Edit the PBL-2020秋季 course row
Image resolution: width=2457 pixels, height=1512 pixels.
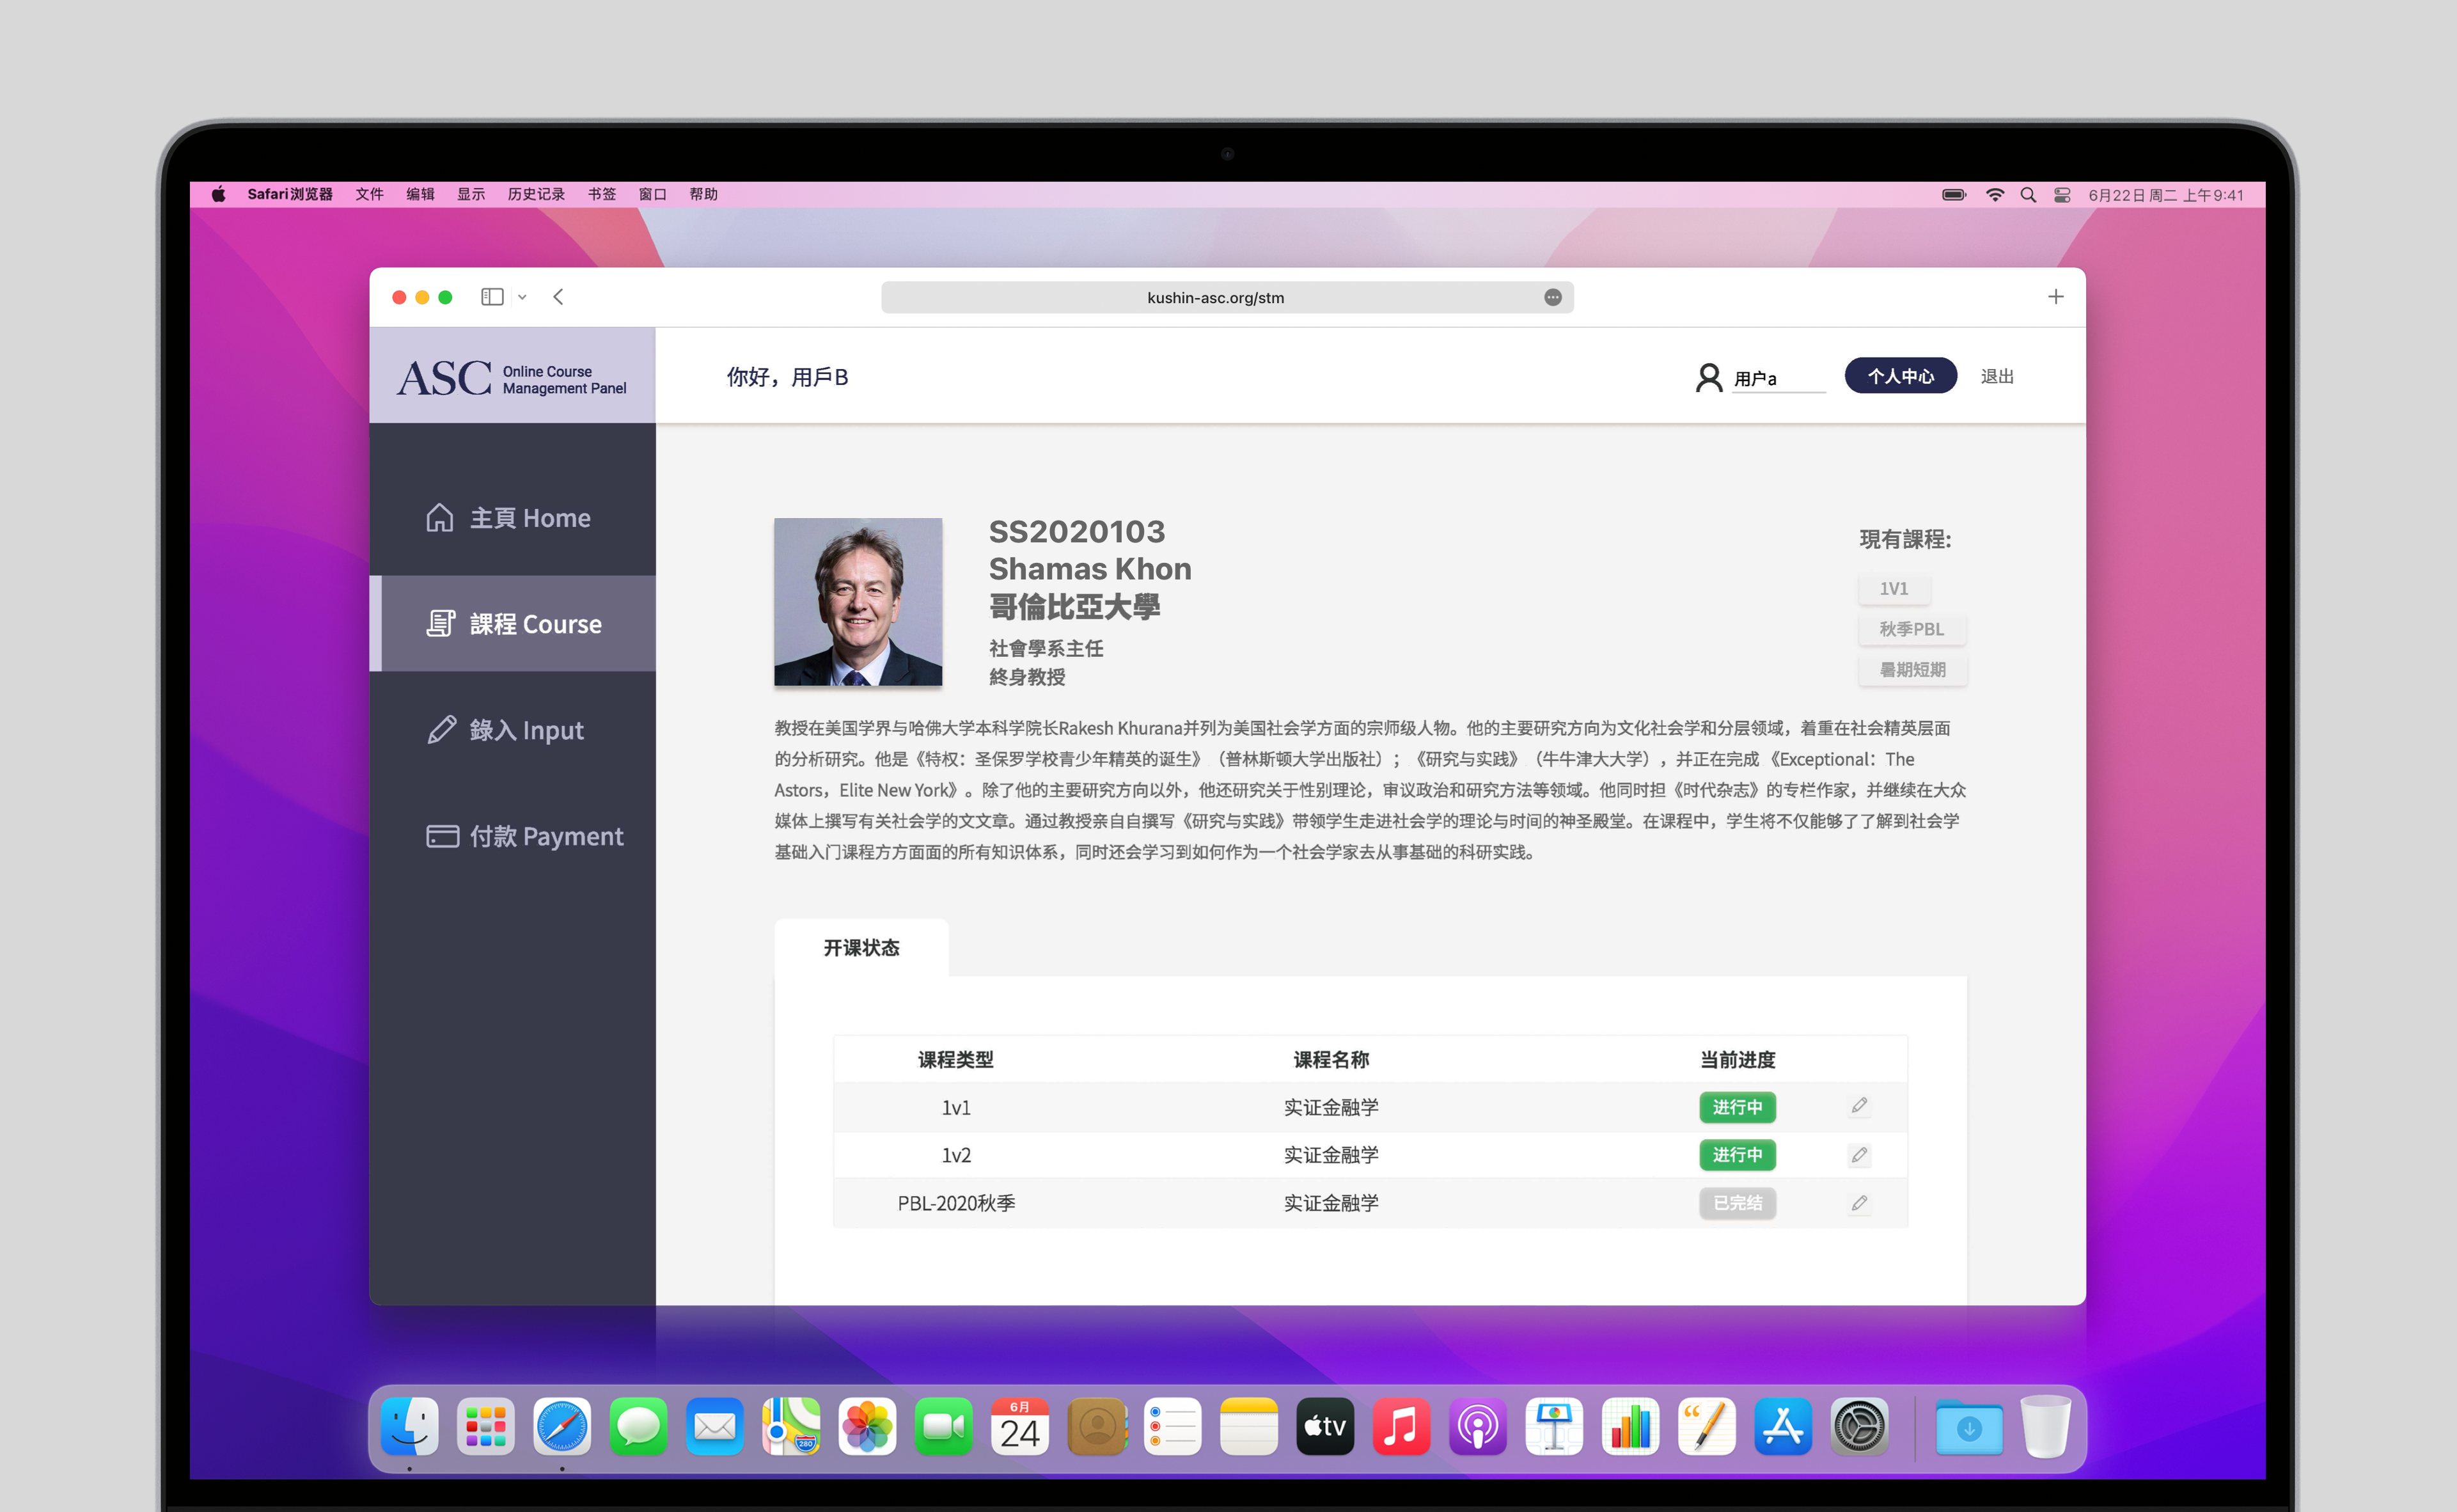pos(1858,1202)
